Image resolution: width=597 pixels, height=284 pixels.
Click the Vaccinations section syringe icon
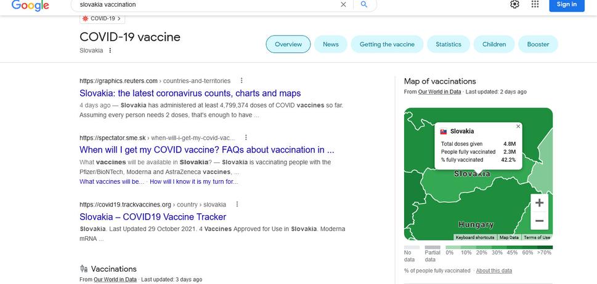(84, 269)
